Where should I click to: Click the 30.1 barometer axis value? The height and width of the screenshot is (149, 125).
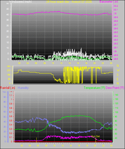116,10
